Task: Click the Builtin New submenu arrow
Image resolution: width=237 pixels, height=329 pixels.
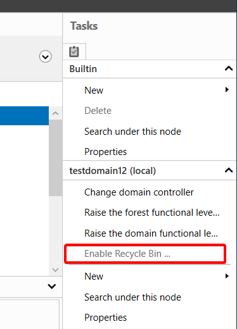Action: 227,90
